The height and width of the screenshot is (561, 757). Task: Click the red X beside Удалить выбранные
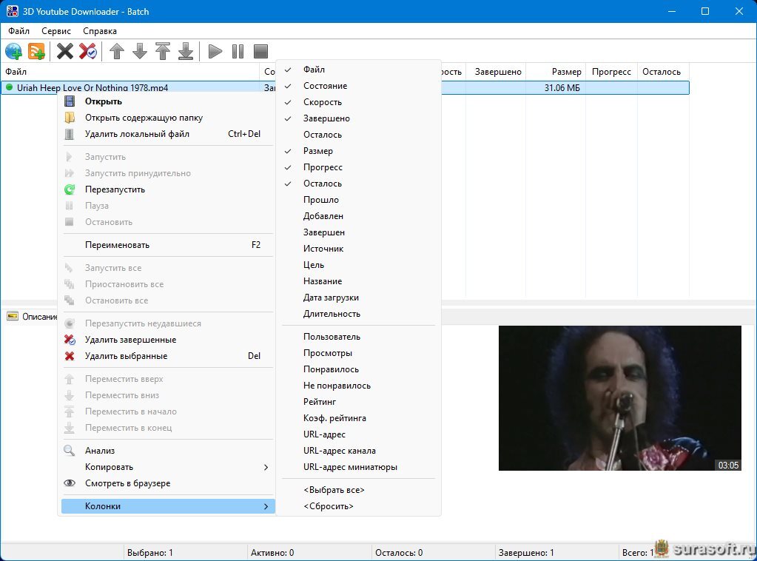[x=70, y=356]
